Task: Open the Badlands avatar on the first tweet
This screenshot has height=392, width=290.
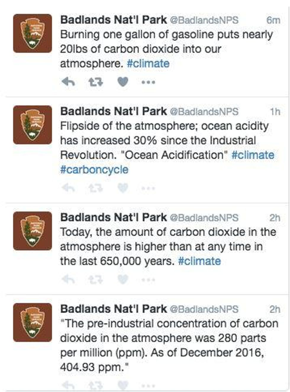Action: click(33, 33)
